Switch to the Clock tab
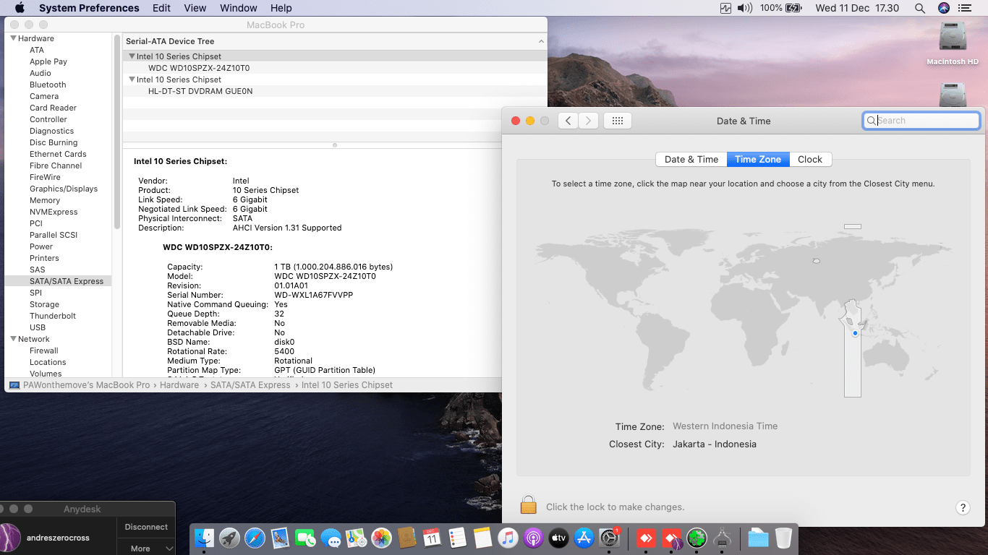 [809, 159]
